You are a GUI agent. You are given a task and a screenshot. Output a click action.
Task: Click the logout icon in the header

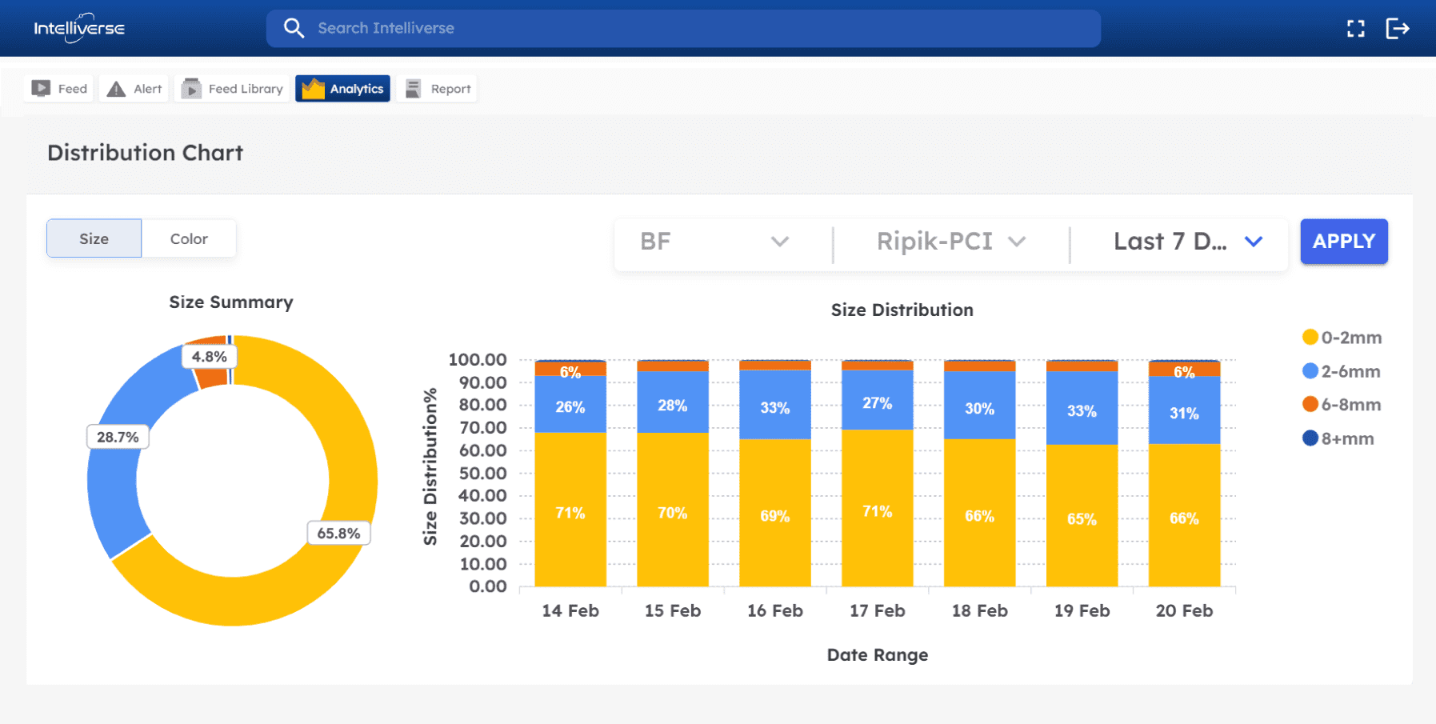[x=1397, y=29]
